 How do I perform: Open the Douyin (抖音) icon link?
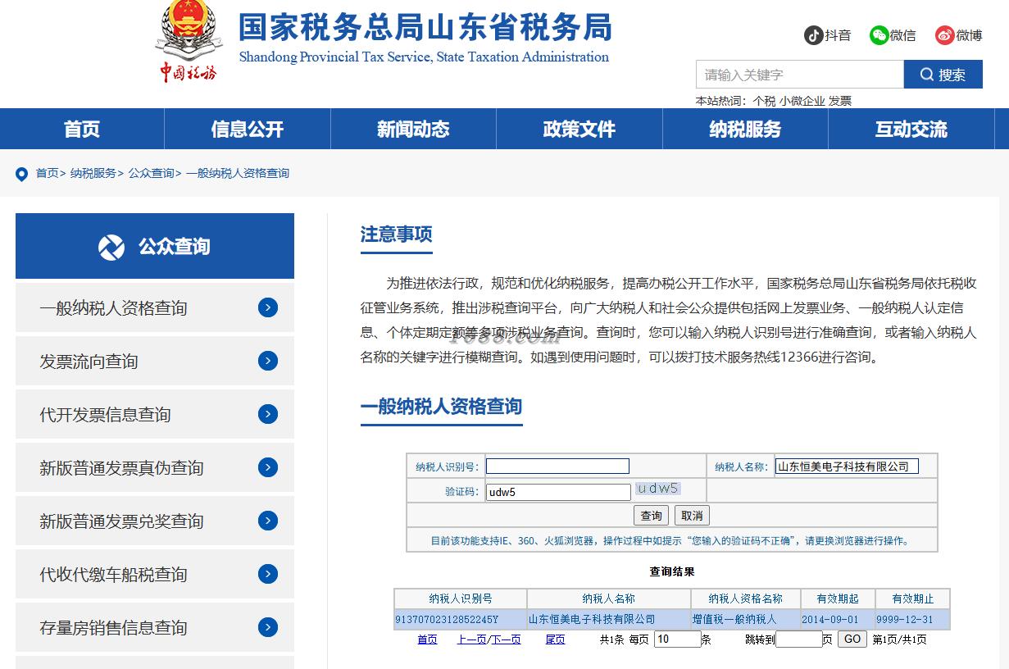[813, 35]
